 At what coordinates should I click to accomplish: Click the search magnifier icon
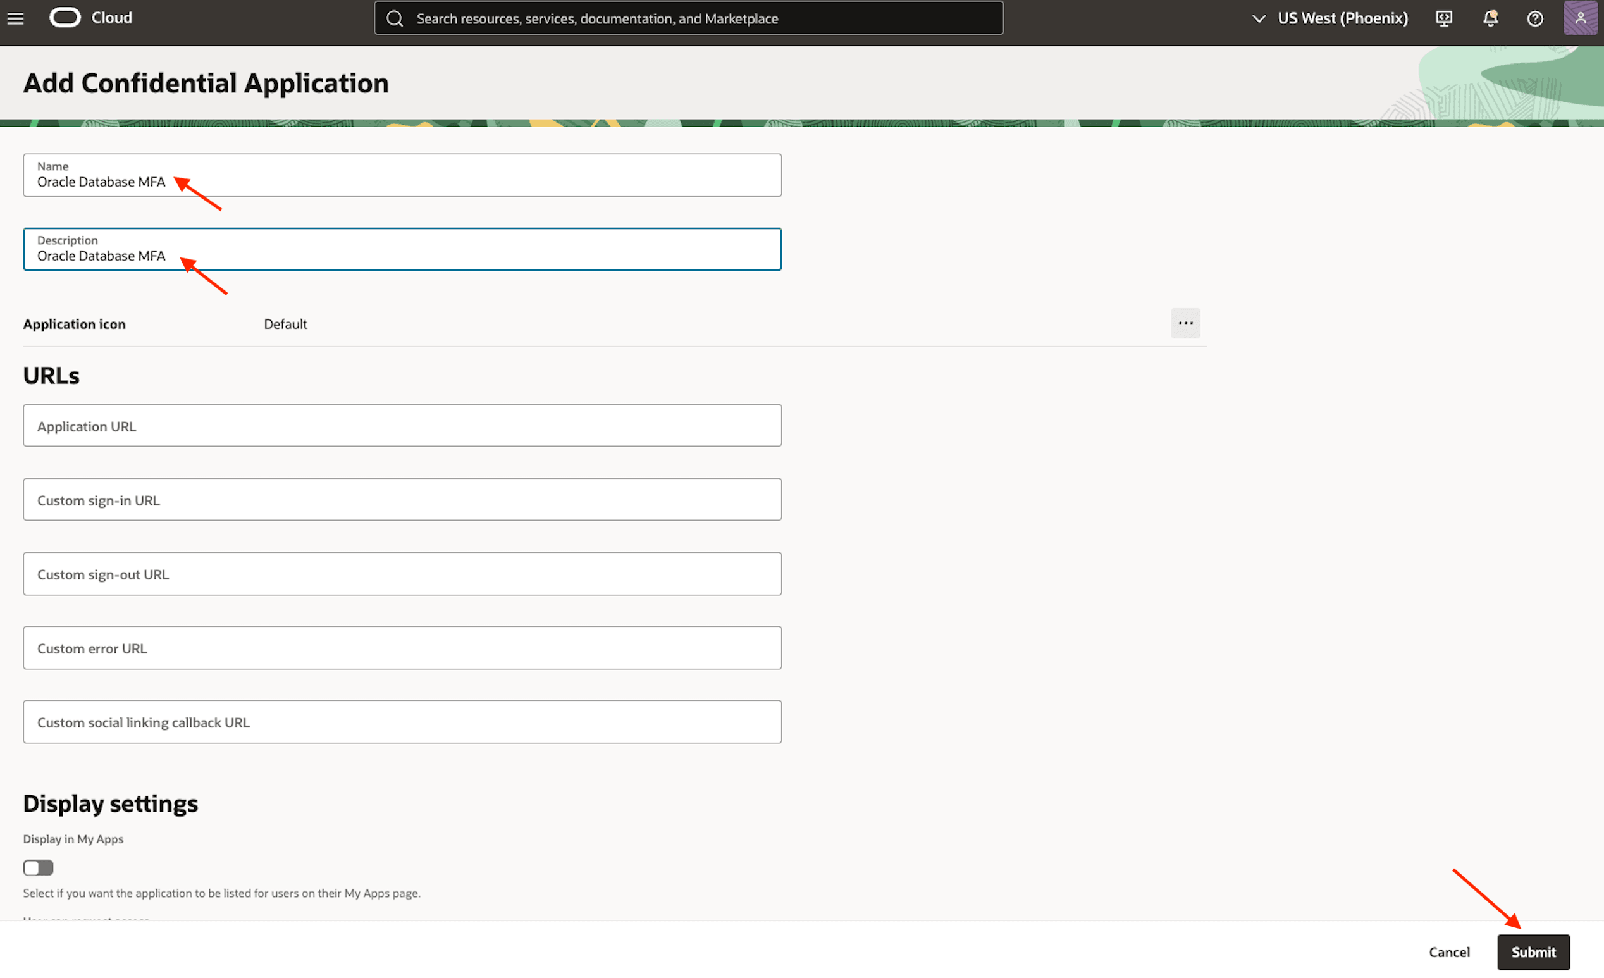[395, 18]
